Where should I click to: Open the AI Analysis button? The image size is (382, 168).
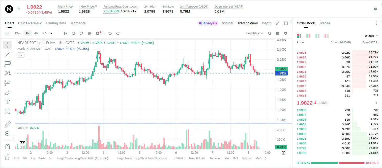[208, 23]
